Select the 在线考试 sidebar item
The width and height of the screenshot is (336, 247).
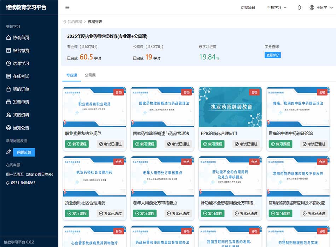[21, 76]
